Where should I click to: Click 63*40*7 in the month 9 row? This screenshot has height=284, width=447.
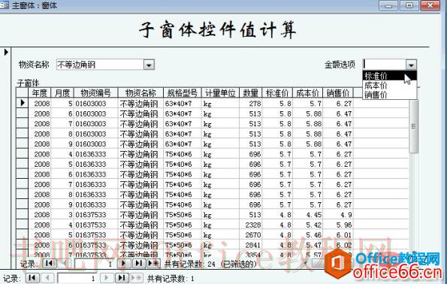182,144
